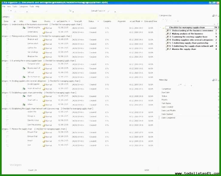Click toolbar icon left of Default Task view

[70, 11]
